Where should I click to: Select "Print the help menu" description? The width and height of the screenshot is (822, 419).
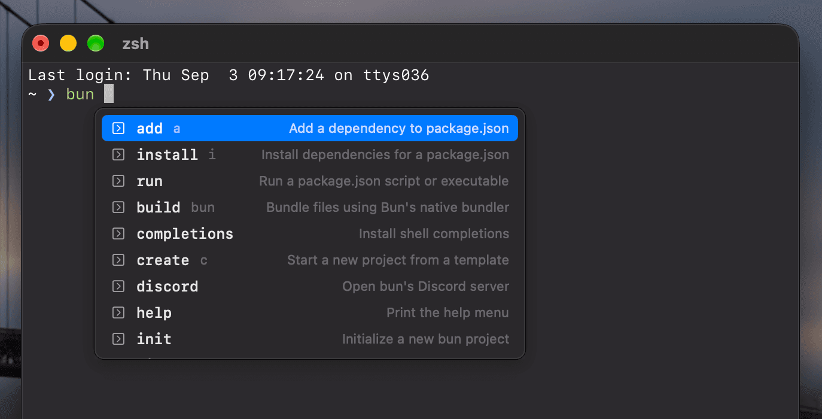click(447, 312)
